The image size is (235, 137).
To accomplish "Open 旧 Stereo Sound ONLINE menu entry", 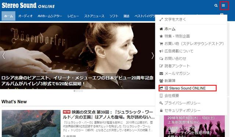I will coord(185,88).
